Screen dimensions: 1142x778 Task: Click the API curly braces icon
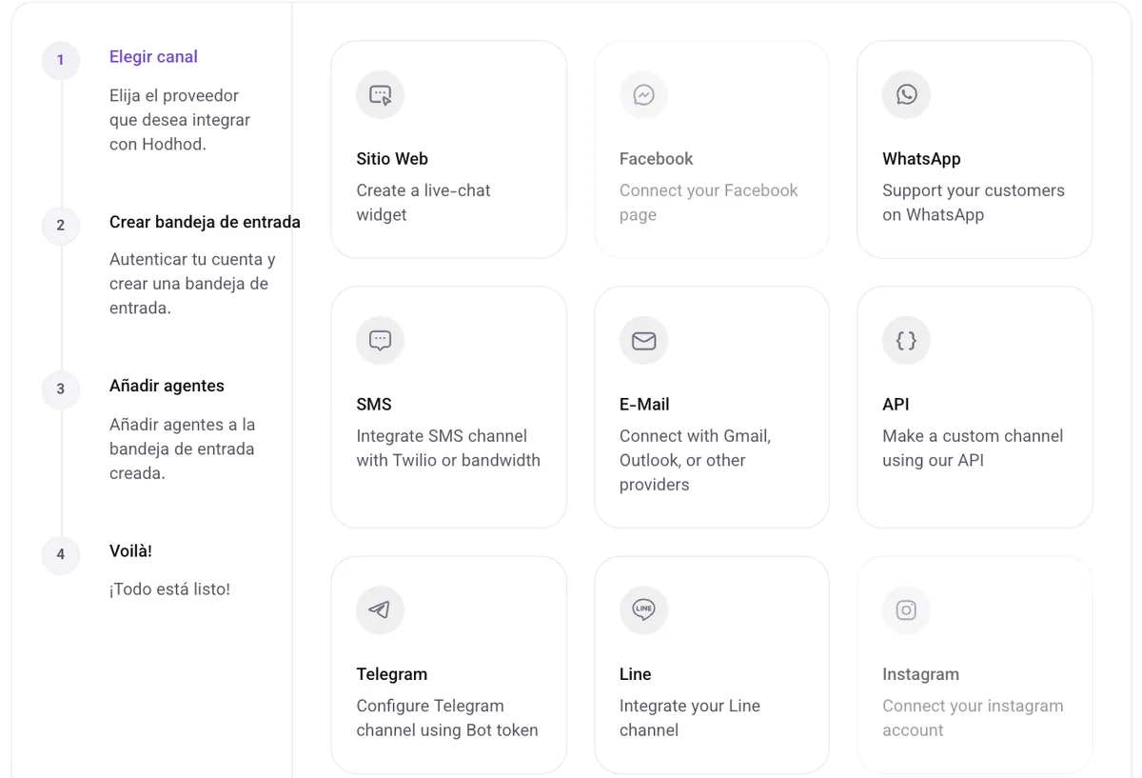[x=907, y=341]
